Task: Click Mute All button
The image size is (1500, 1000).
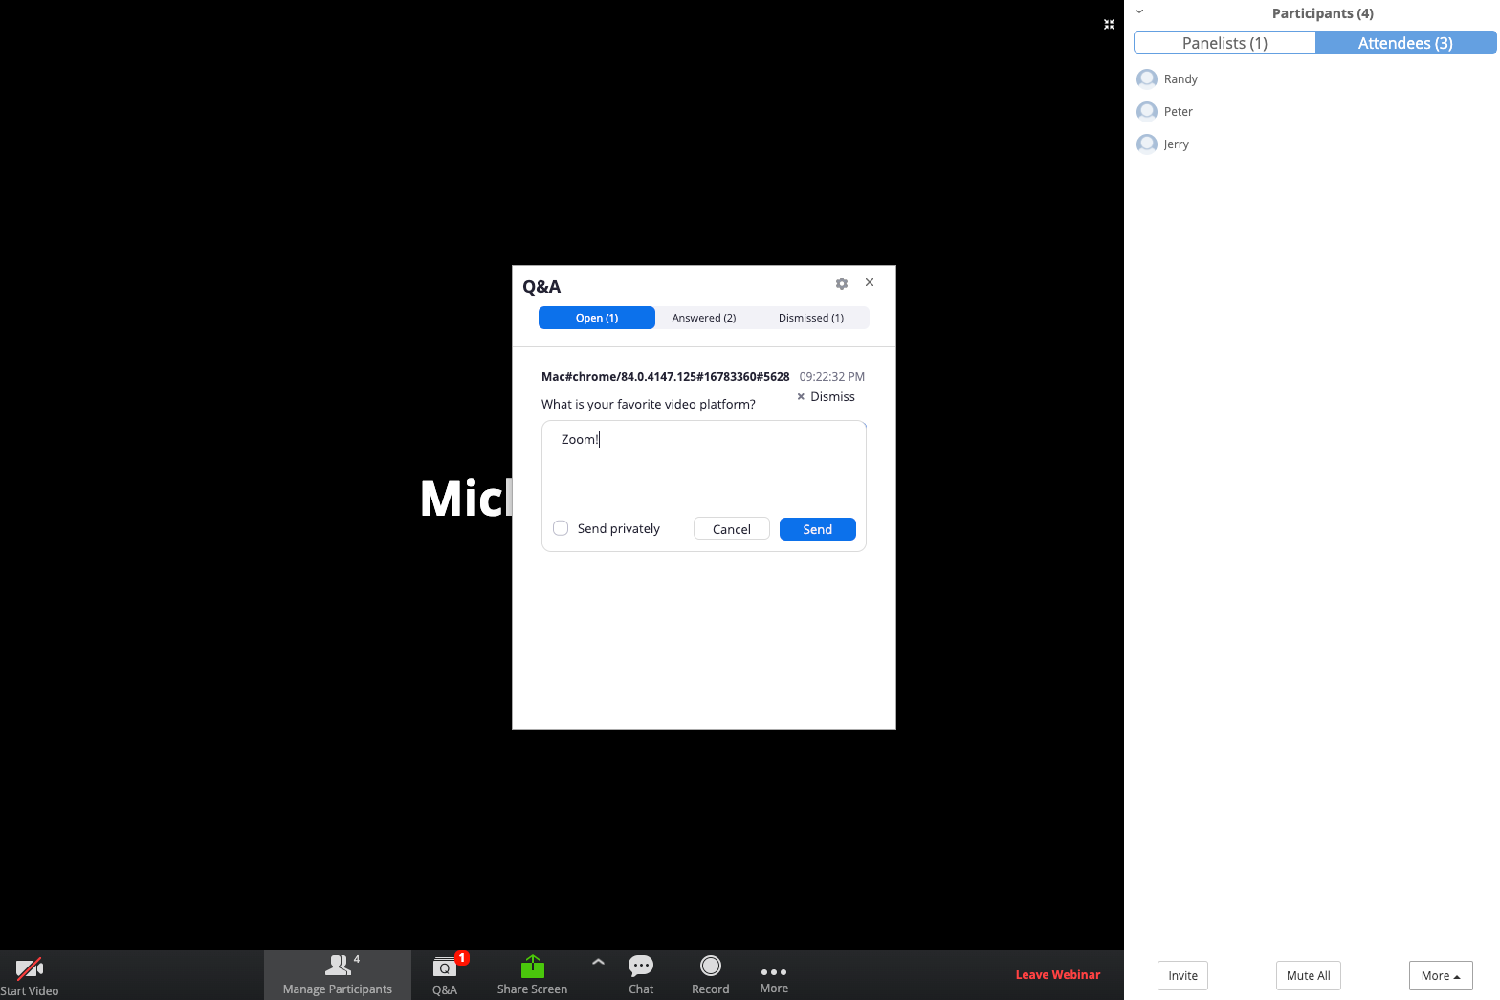Action: pyautogui.click(x=1309, y=976)
